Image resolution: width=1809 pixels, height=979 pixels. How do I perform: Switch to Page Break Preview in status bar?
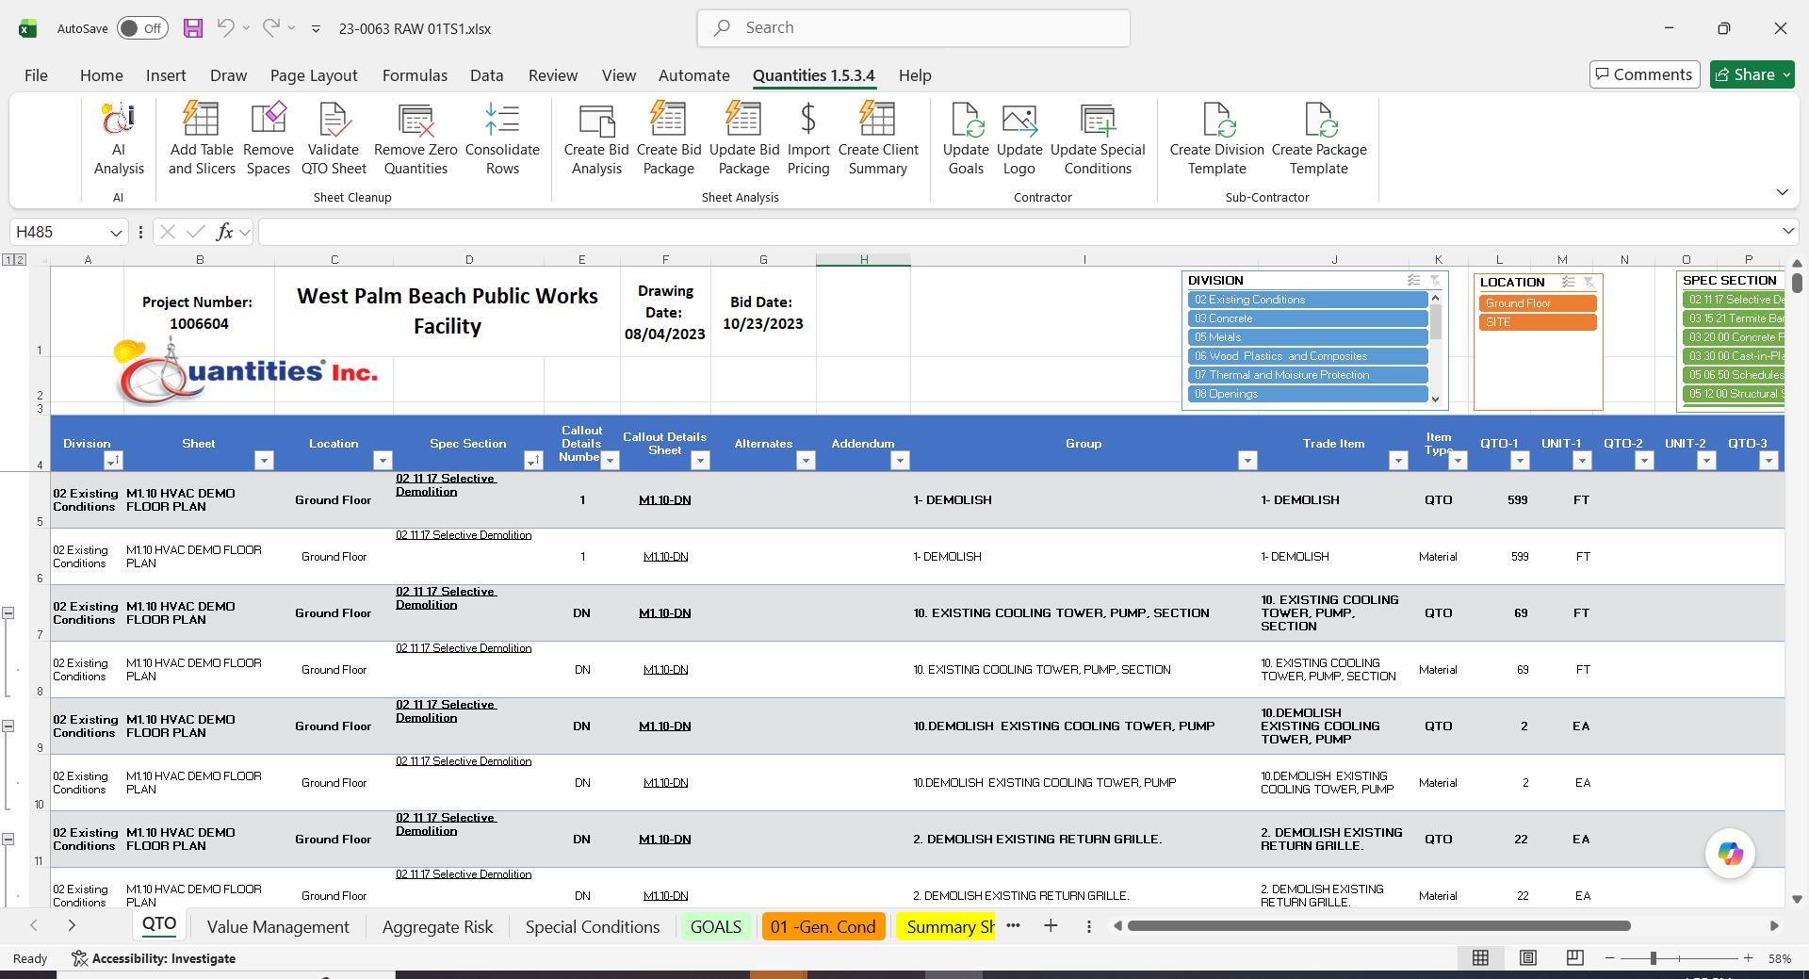pos(1574,958)
